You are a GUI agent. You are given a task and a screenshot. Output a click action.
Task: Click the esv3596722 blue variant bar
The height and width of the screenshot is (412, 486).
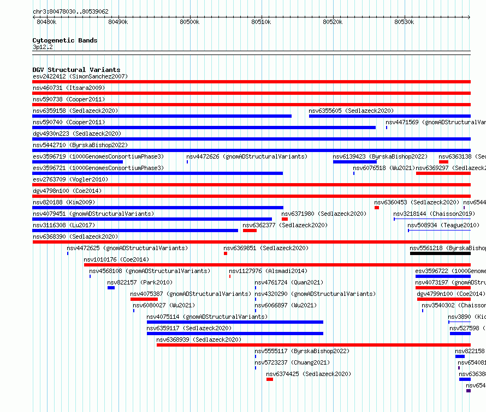click(x=443, y=276)
